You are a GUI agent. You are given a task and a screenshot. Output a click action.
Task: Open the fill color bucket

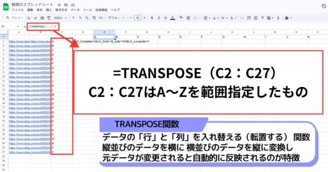(181, 18)
